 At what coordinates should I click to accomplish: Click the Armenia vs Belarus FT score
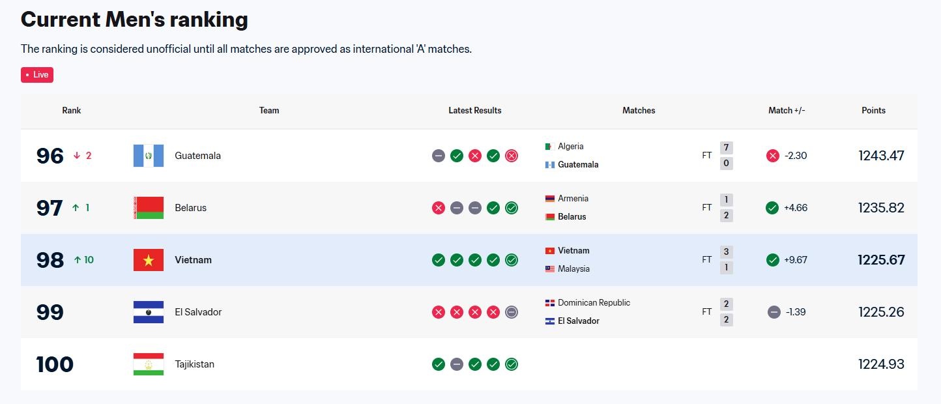pos(726,208)
